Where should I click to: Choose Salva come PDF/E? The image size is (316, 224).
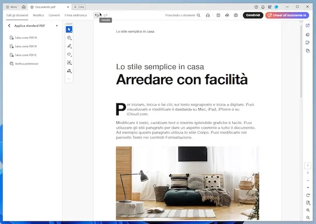pos(23,55)
